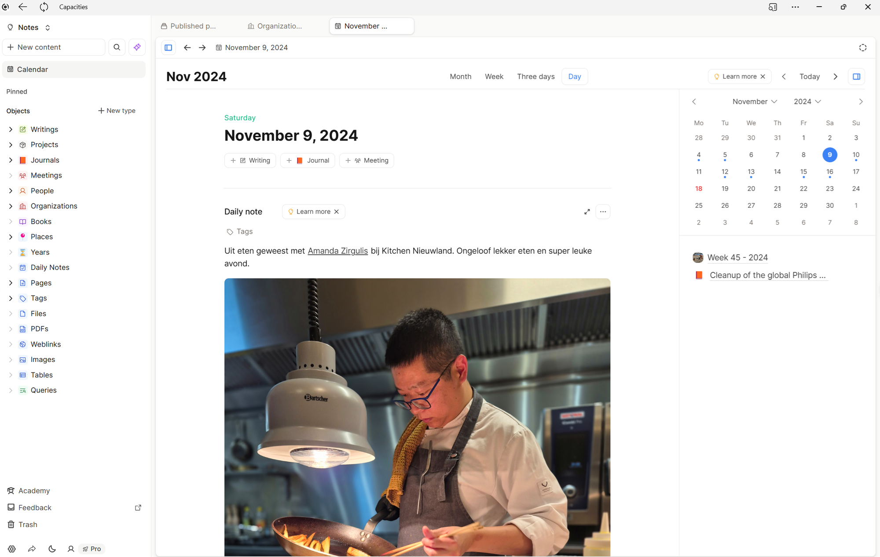Viewport: 880px width, 557px height.
Task: Open the account profile icon
Action: (x=70, y=549)
